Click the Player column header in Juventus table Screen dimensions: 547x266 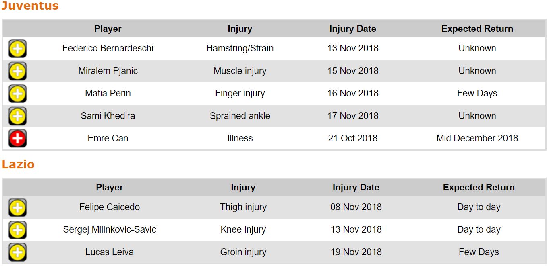coord(108,29)
